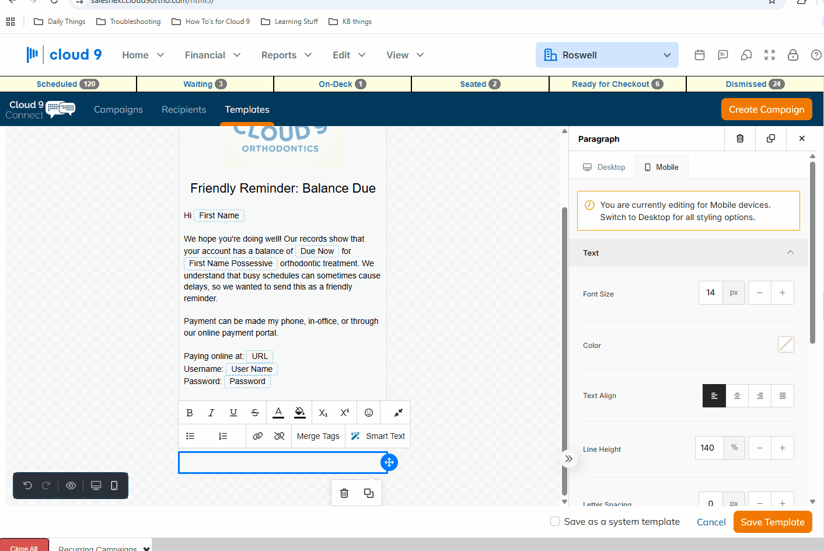Screen dimensions: 824x551
Task: Open the help question mark icon
Action: pyautogui.click(x=816, y=55)
